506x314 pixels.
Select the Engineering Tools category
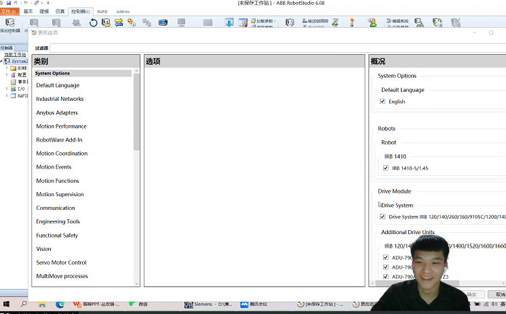pos(58,221)
